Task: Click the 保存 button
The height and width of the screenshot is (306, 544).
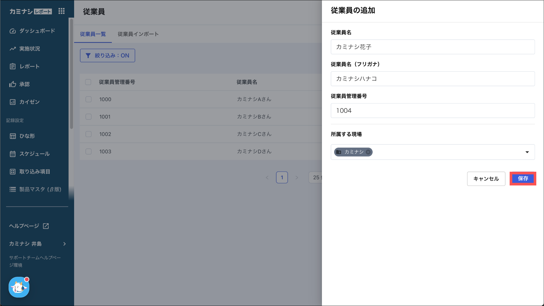Action: coord(523,179)
